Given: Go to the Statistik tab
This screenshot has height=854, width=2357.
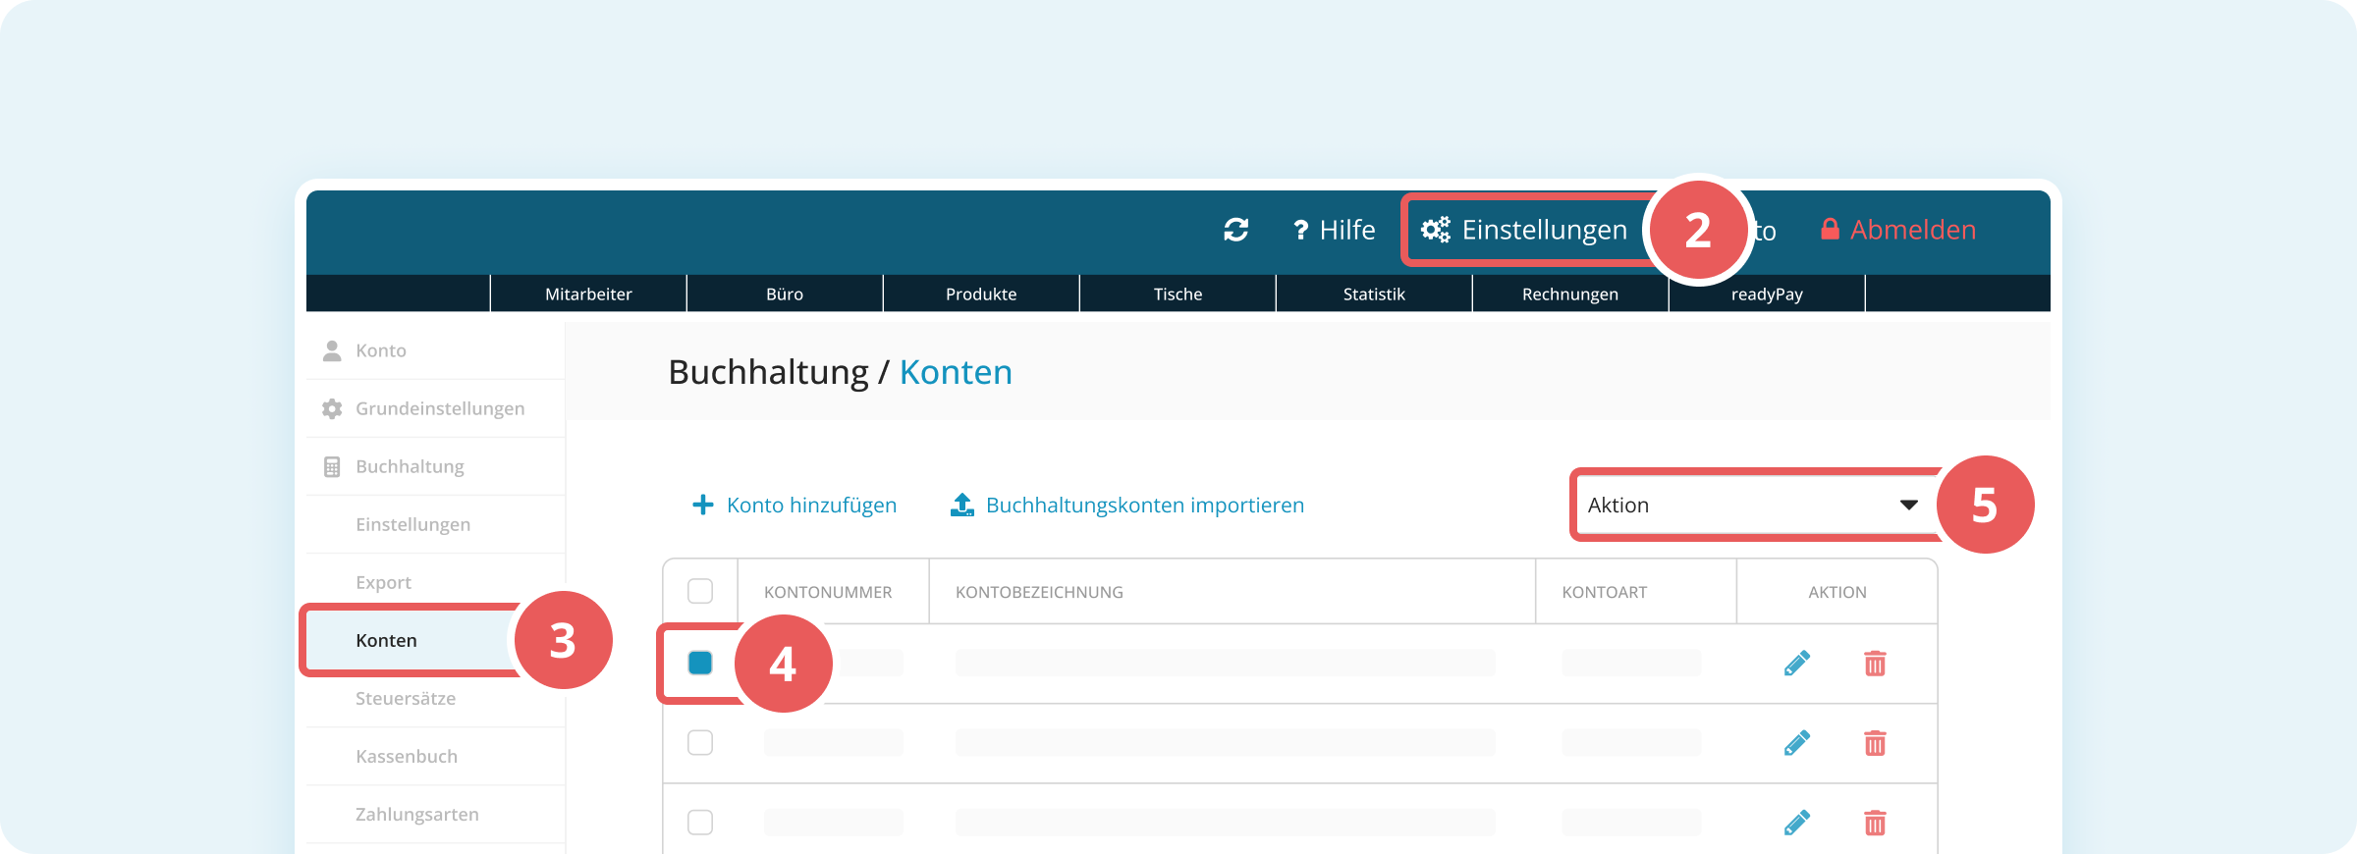Looking at the screenshot, I should click(1374, 294).
